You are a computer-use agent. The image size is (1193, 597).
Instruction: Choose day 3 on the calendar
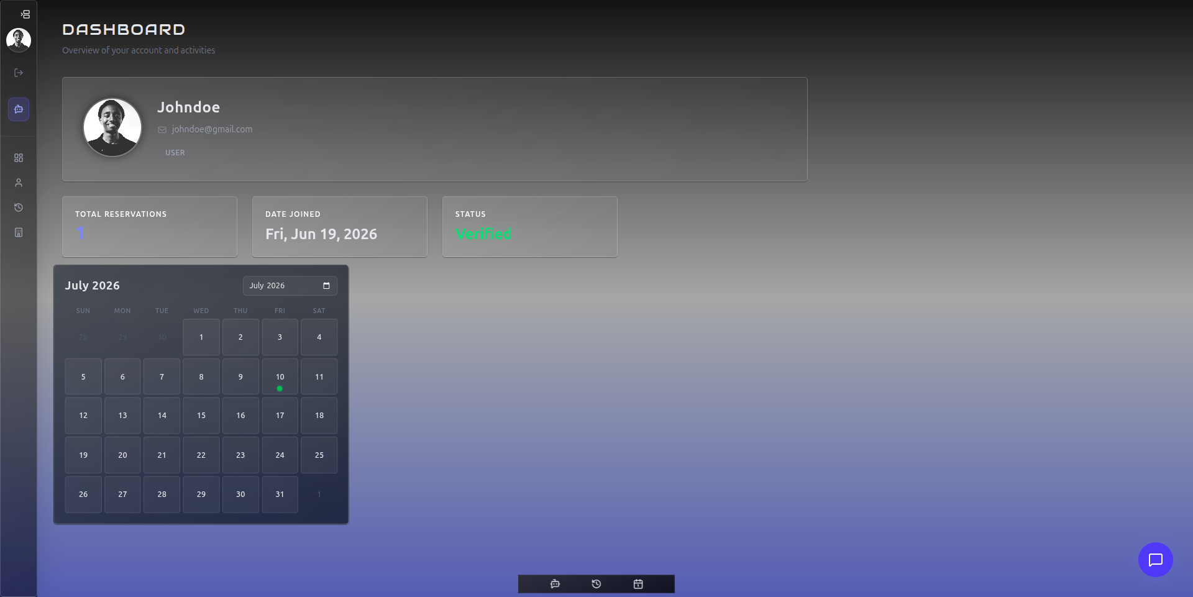coord(280,337)
